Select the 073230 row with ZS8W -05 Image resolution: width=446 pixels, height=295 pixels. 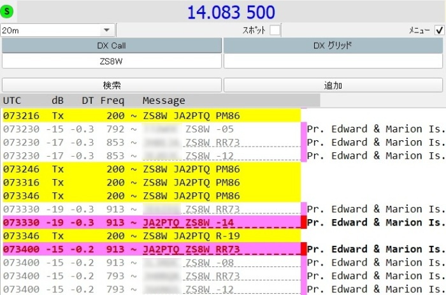(x=152, y=129)
